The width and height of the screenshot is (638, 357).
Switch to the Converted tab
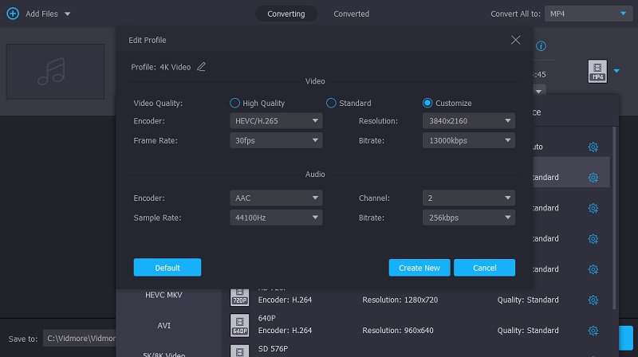(351, 14)
